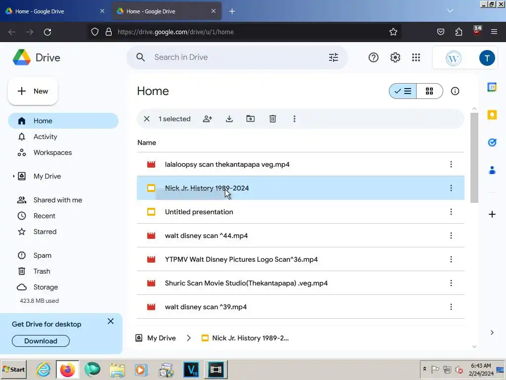Open the Help support icon

(374, 57)
